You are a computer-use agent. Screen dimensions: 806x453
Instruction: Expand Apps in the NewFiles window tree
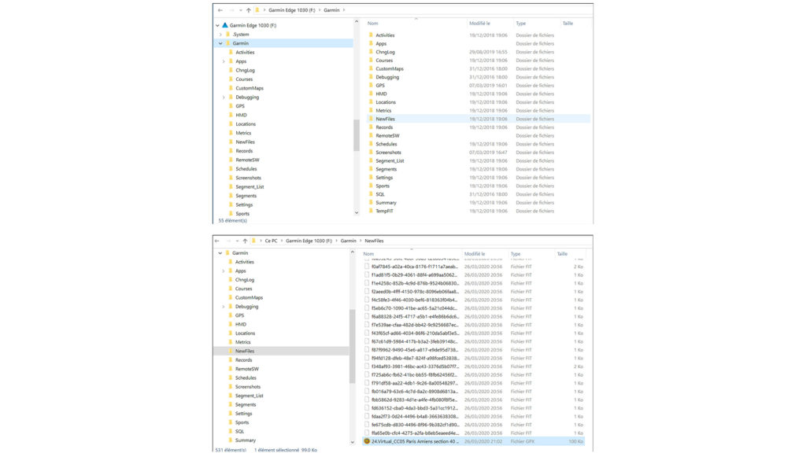223,271
